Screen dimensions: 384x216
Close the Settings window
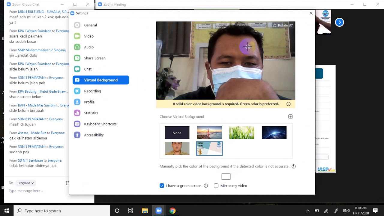(x=311, y=13)
